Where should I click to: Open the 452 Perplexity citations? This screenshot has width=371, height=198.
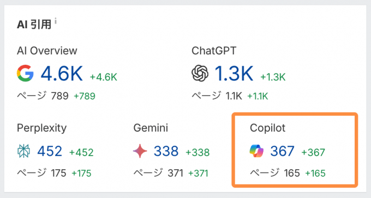click(50, 151)
